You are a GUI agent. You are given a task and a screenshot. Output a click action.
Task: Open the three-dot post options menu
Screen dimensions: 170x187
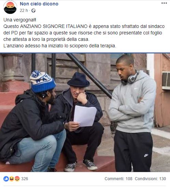point(164,3)
